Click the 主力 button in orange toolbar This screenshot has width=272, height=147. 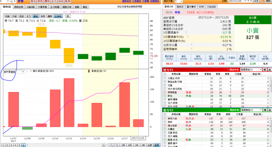(54, 1)
